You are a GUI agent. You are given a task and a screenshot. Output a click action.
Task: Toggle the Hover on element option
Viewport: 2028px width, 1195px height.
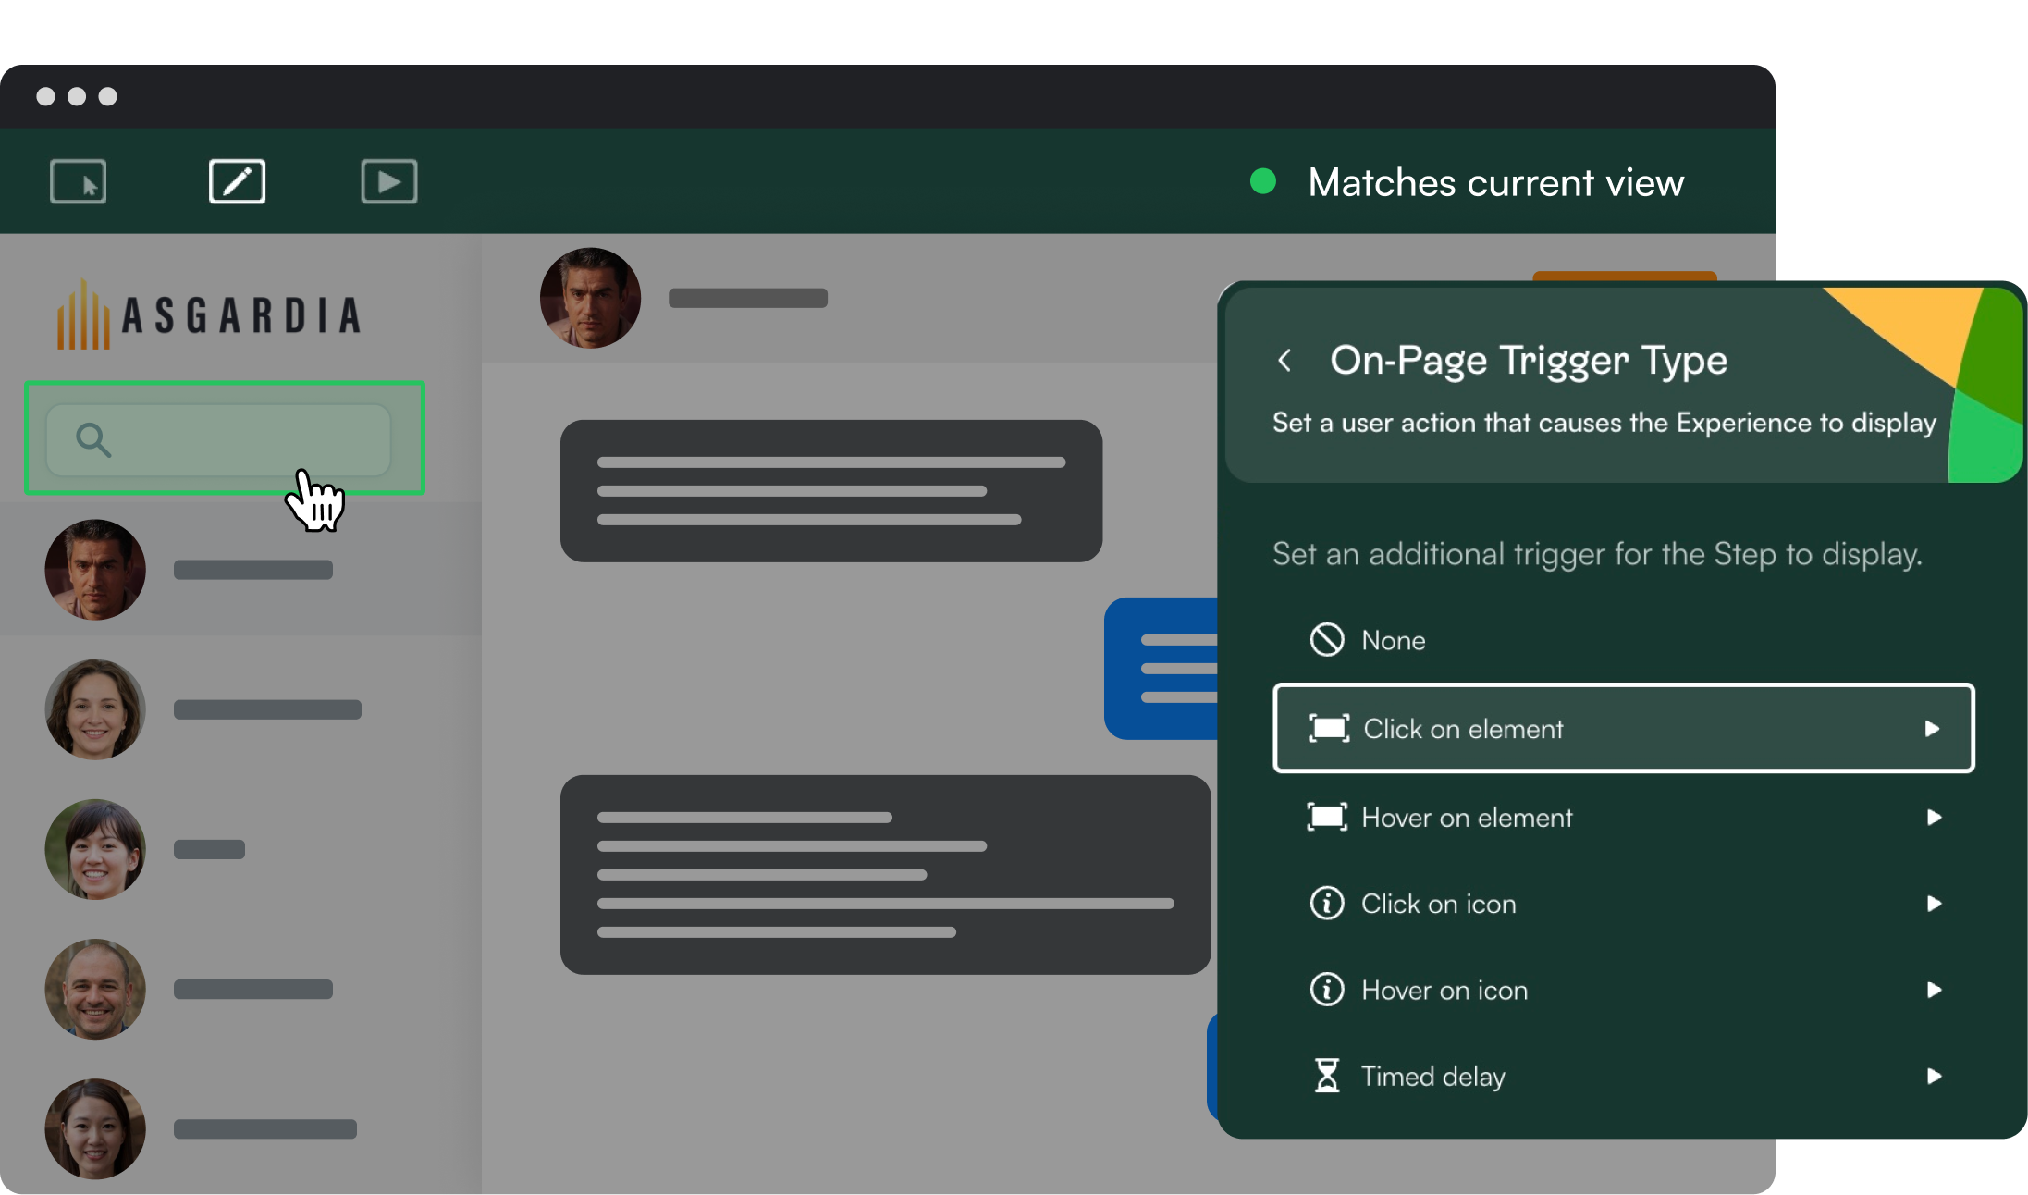[1621, 817]
